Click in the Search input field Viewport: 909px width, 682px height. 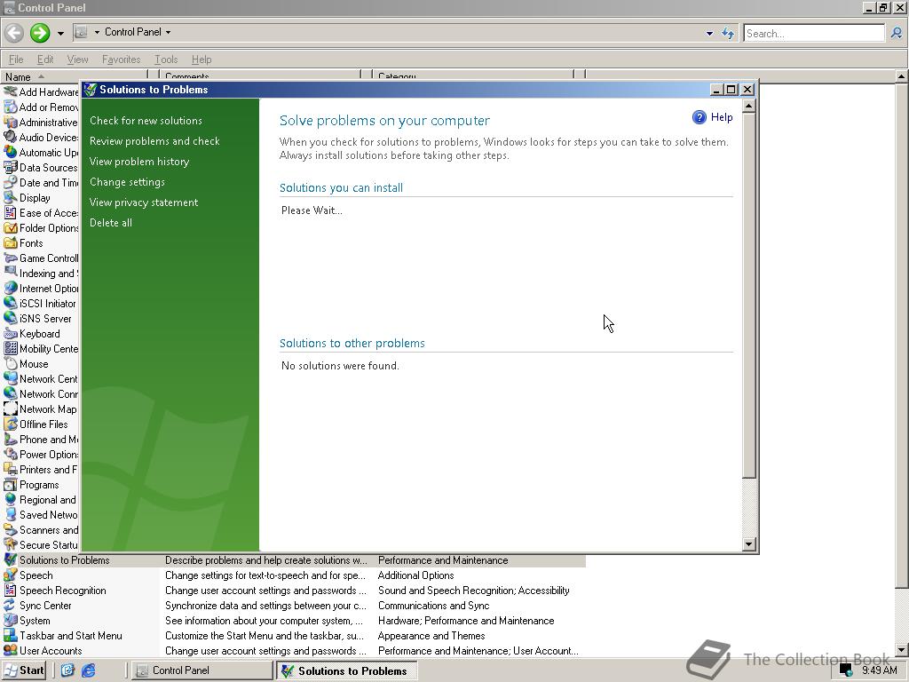(814, 33)
